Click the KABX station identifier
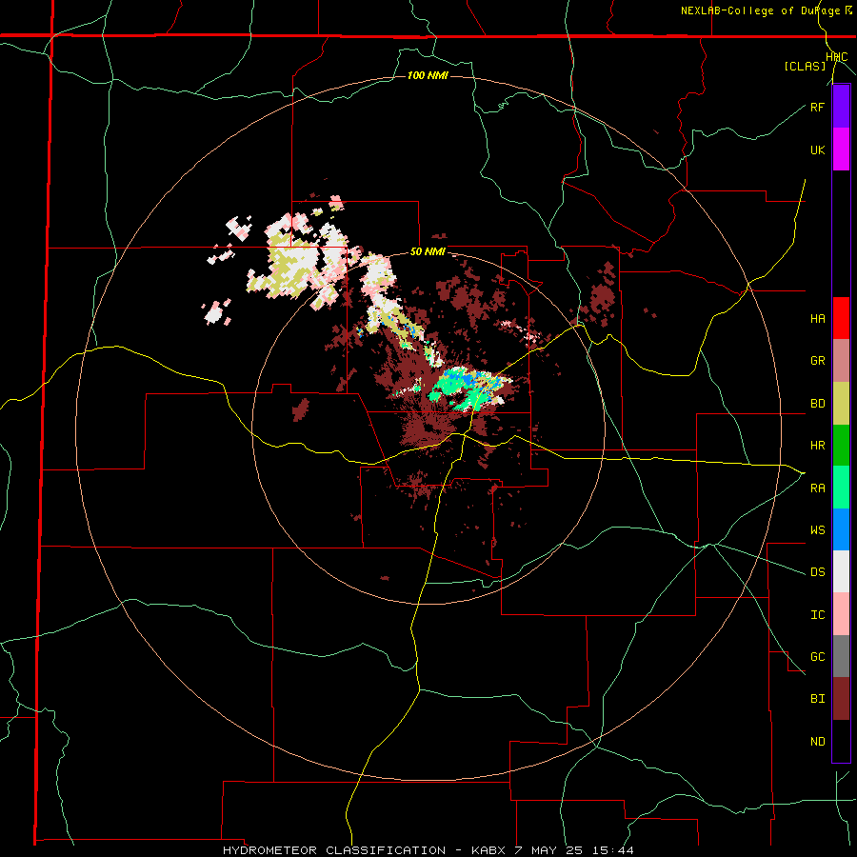Screen dimensions: 857x857 [x=488, y=850]
